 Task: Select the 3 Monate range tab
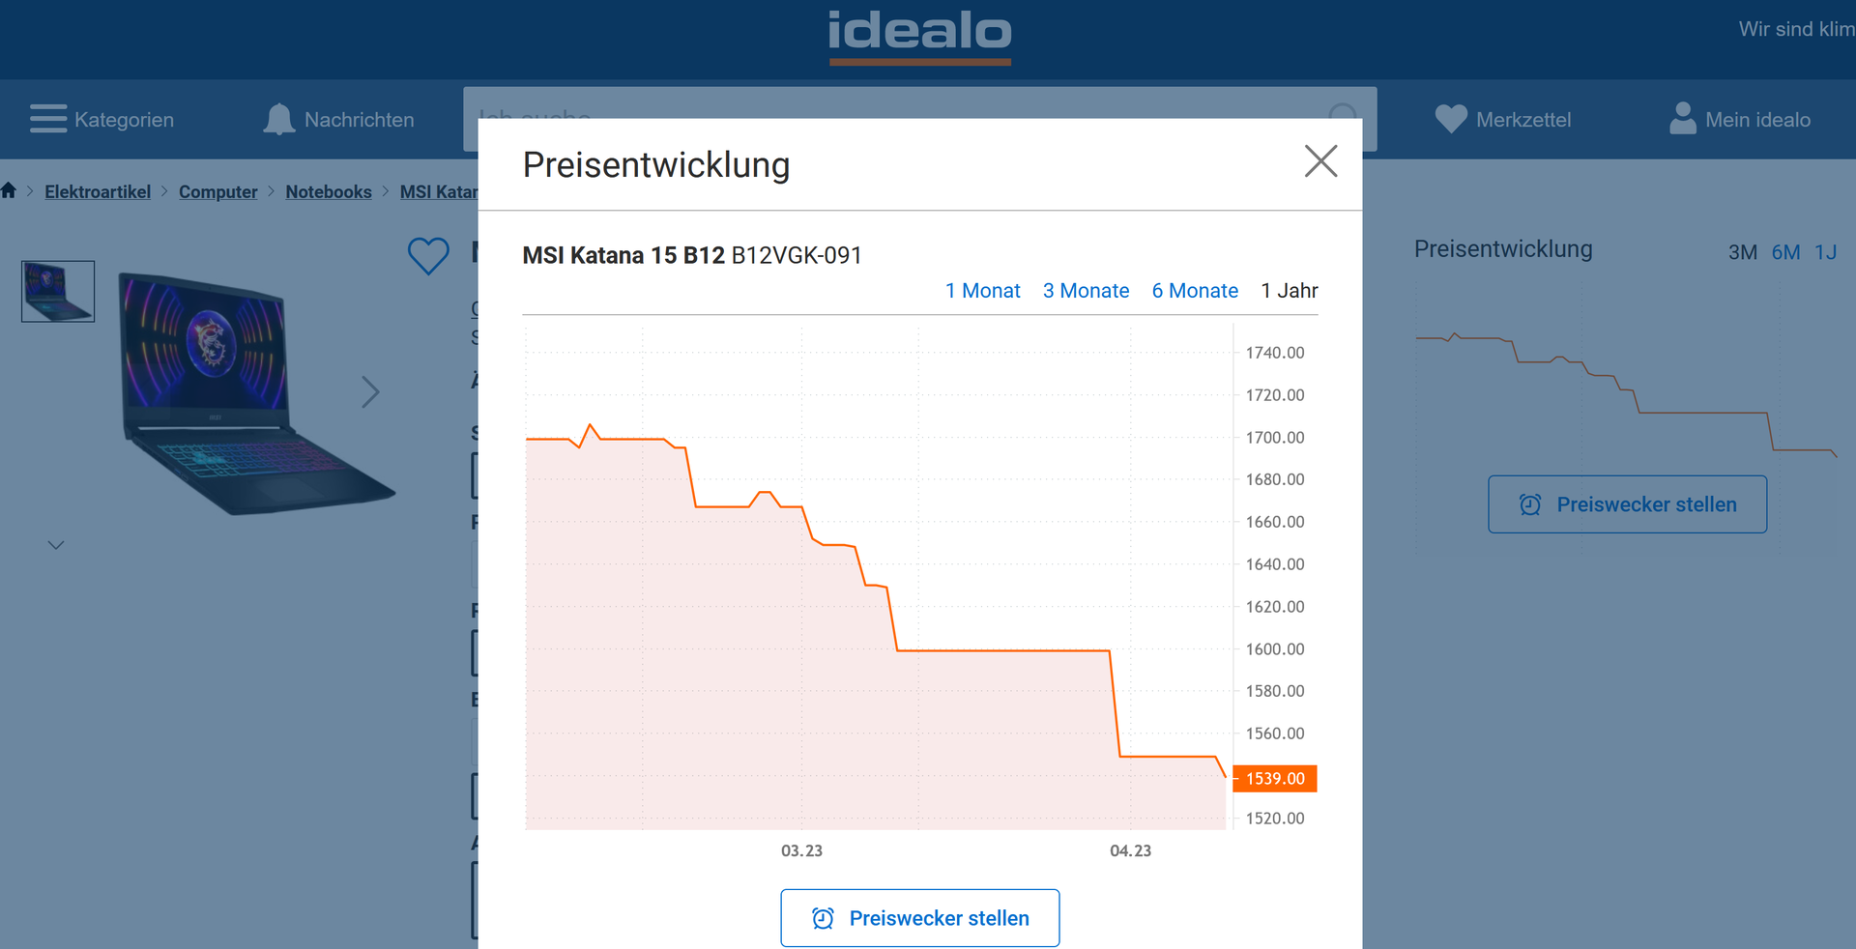click(x=1086, y=291)
